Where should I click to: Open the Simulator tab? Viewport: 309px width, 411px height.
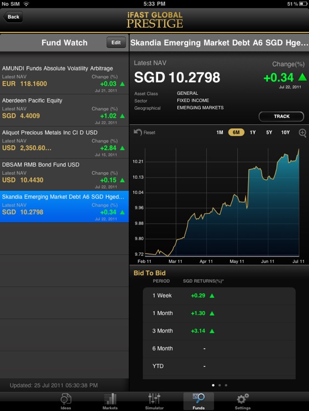[x=154, y=401]
